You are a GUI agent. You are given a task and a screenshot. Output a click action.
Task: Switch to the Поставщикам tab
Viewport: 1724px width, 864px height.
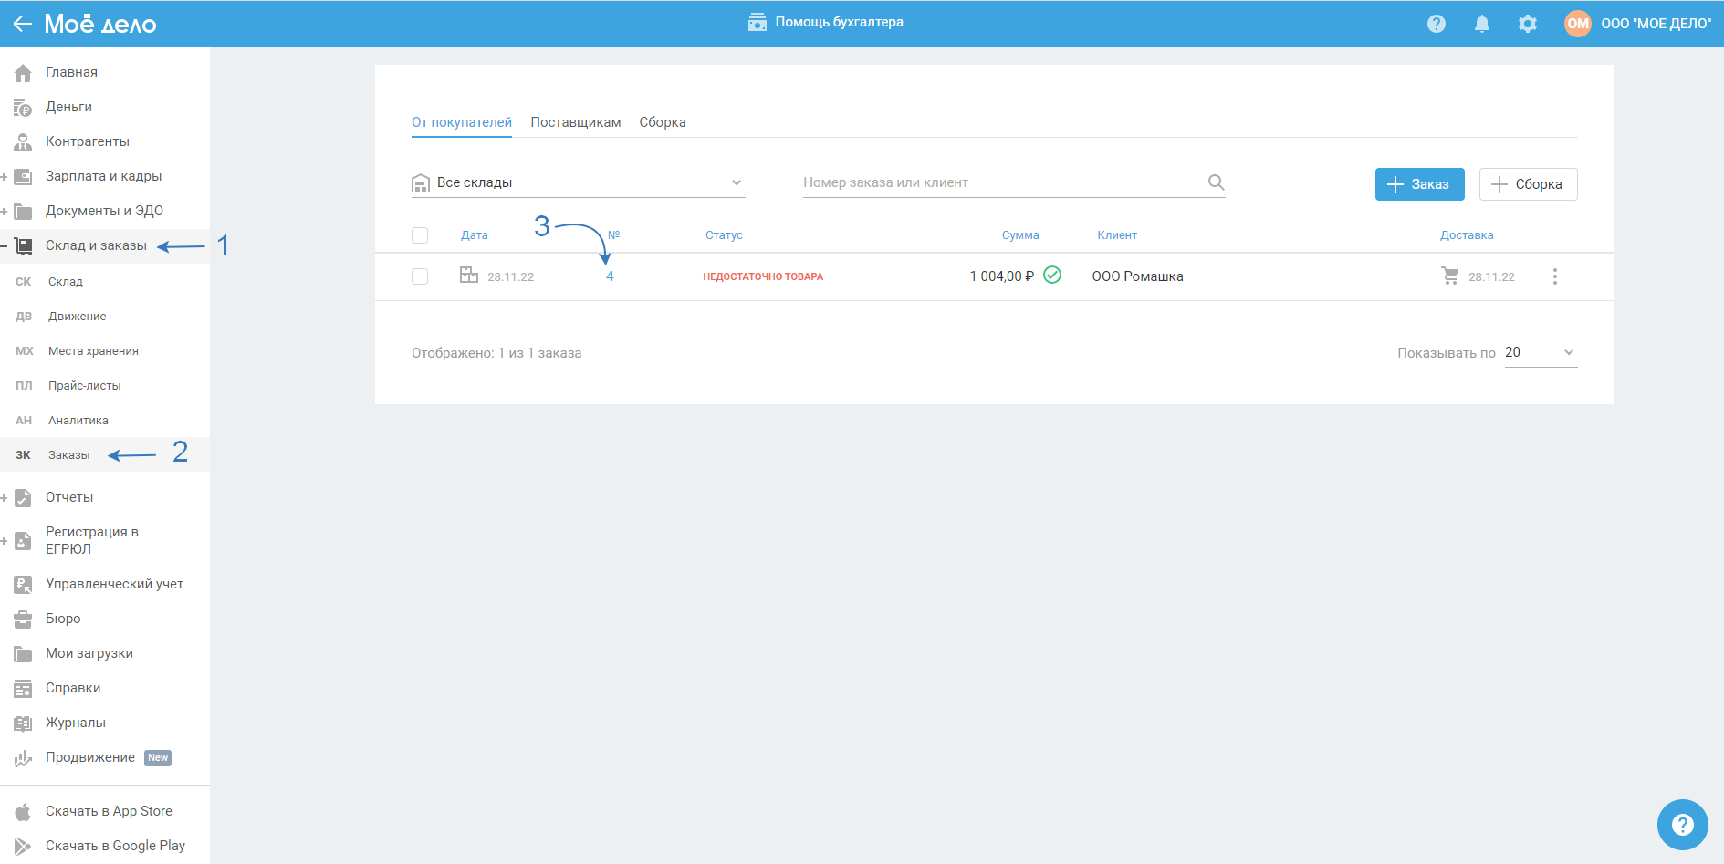point(575,122)
